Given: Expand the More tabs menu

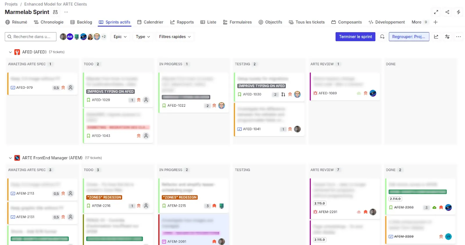Looking at the screenshot, I should tap(420, 22).
